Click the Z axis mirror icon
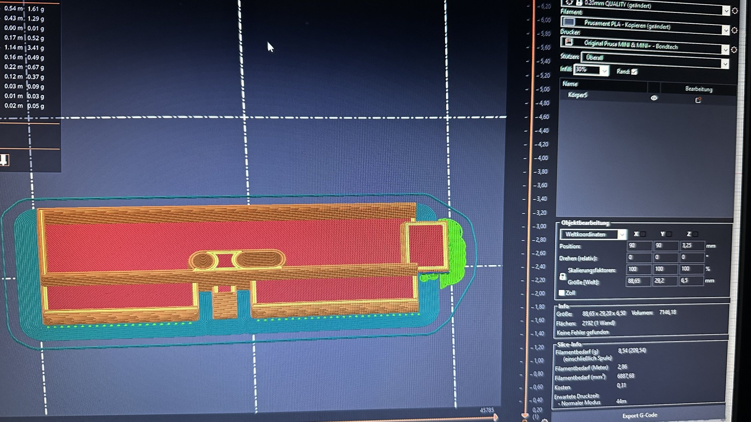The width and height of the screenshot is (751, 422). pyautogui.click(x=695, y=234)
